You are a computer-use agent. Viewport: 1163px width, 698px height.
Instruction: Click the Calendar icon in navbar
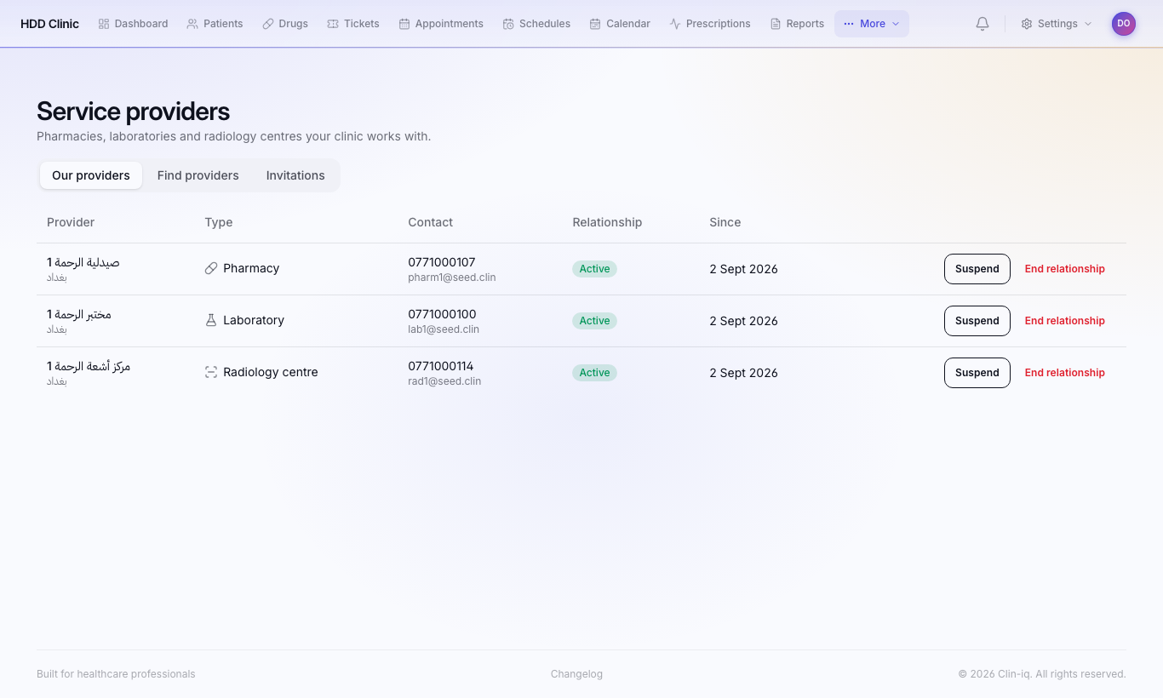tap(595, 24)
